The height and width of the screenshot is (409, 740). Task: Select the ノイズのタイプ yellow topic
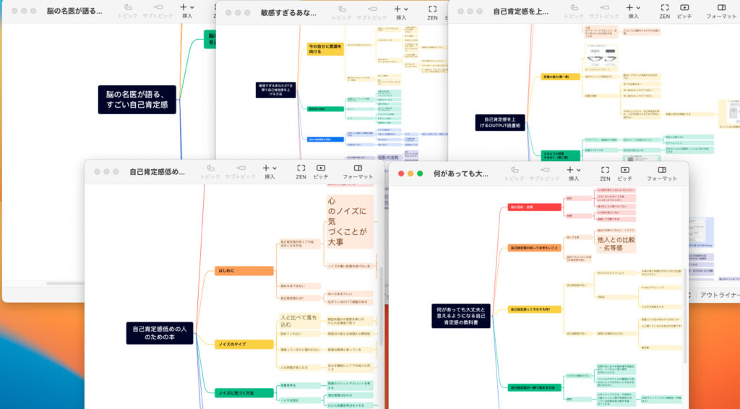click(230, 344)
